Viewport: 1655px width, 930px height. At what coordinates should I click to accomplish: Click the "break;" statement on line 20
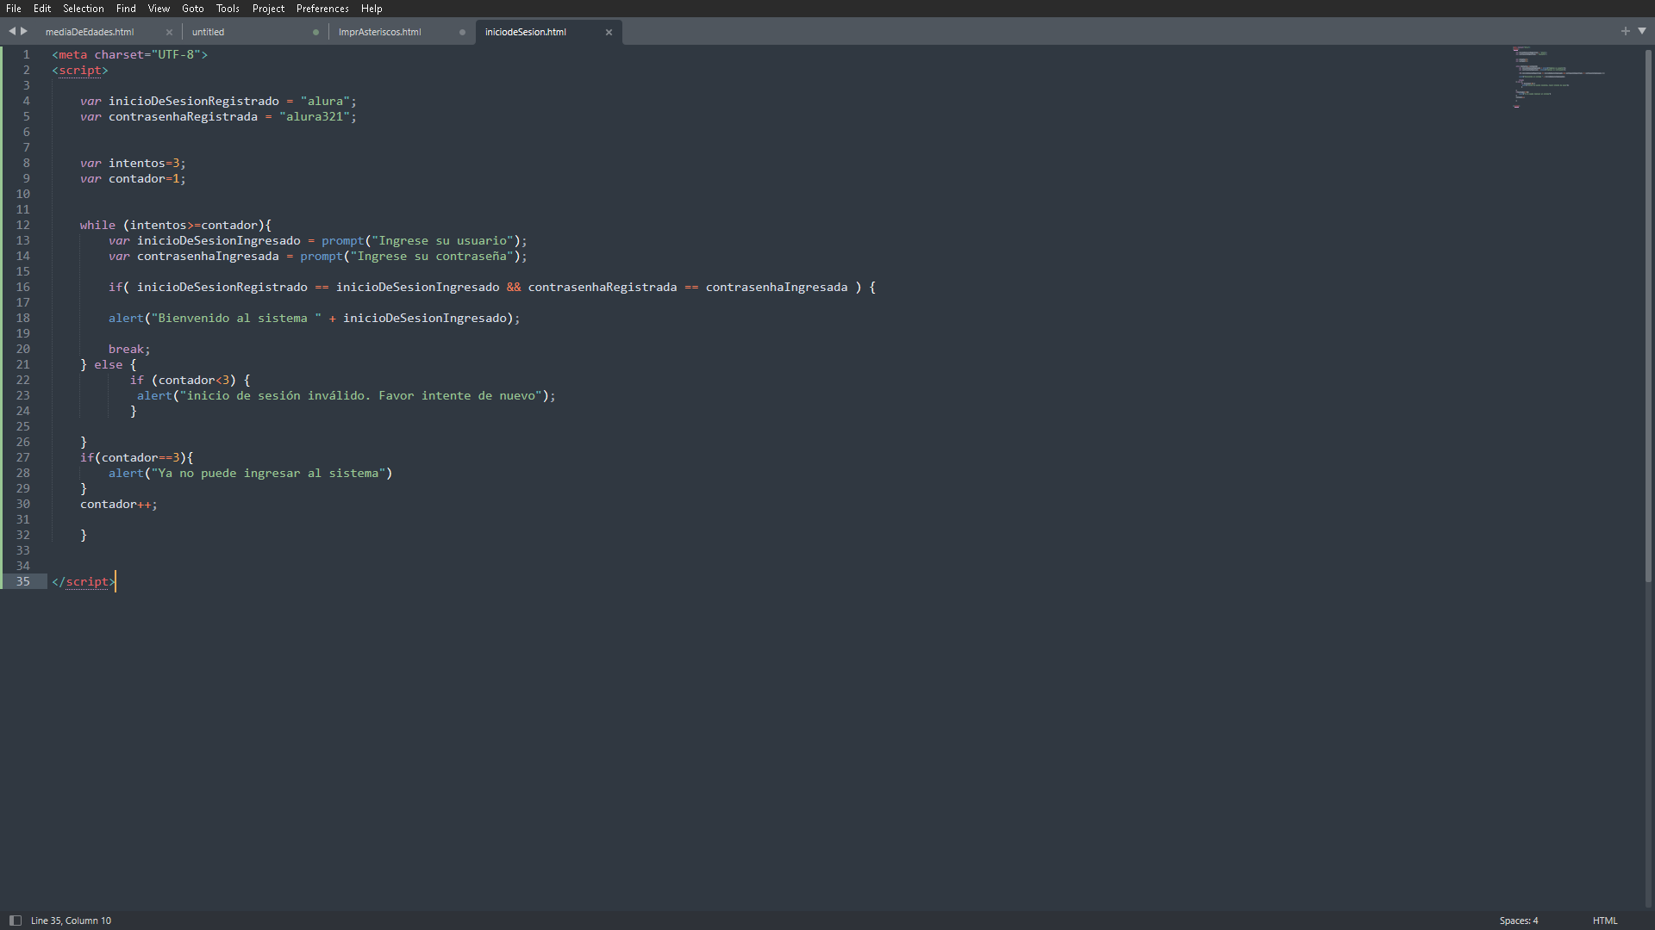click(x=129, y=349)
